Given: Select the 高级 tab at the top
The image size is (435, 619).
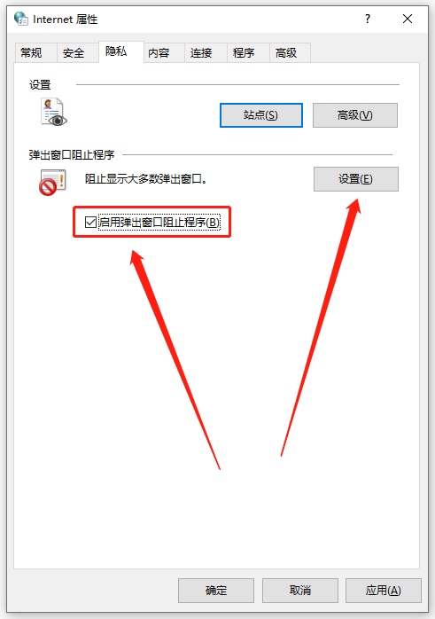Looking at the screenshot, I should [286, 52].
